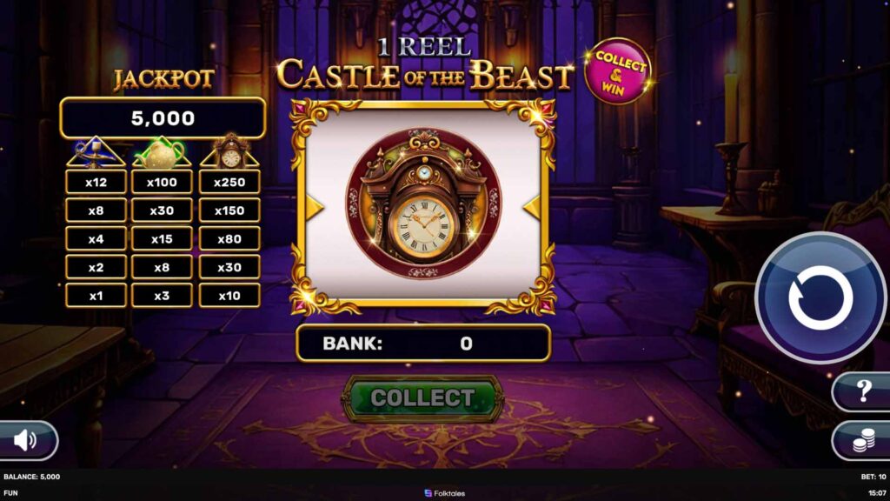Image resolution: width=890 pixels, height=501 pixels.
Task: Click the right gold reel arrow marker
Action: (x=531, y=207)
